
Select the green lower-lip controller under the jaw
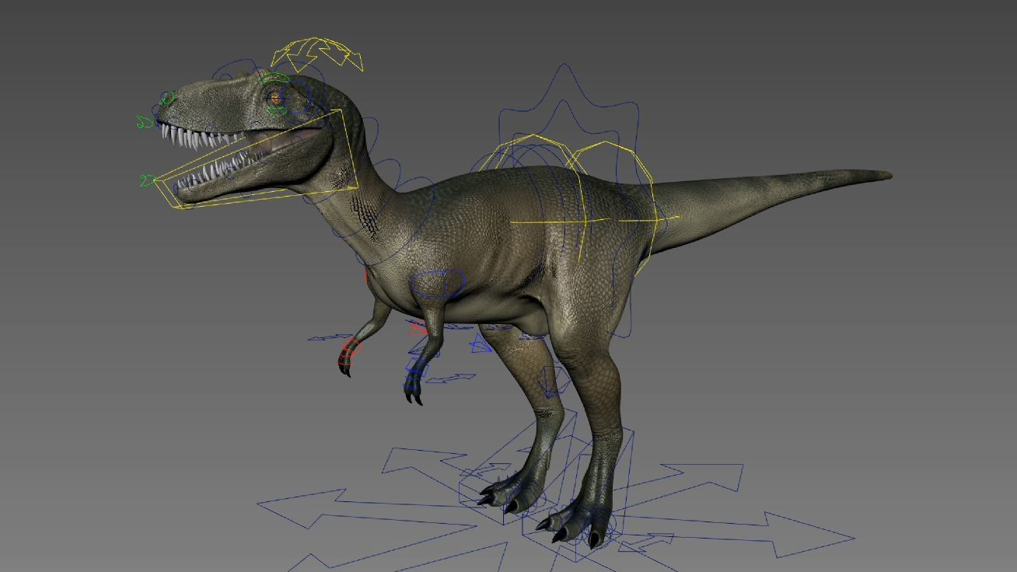pyautogui.click(x=144, y=180)
